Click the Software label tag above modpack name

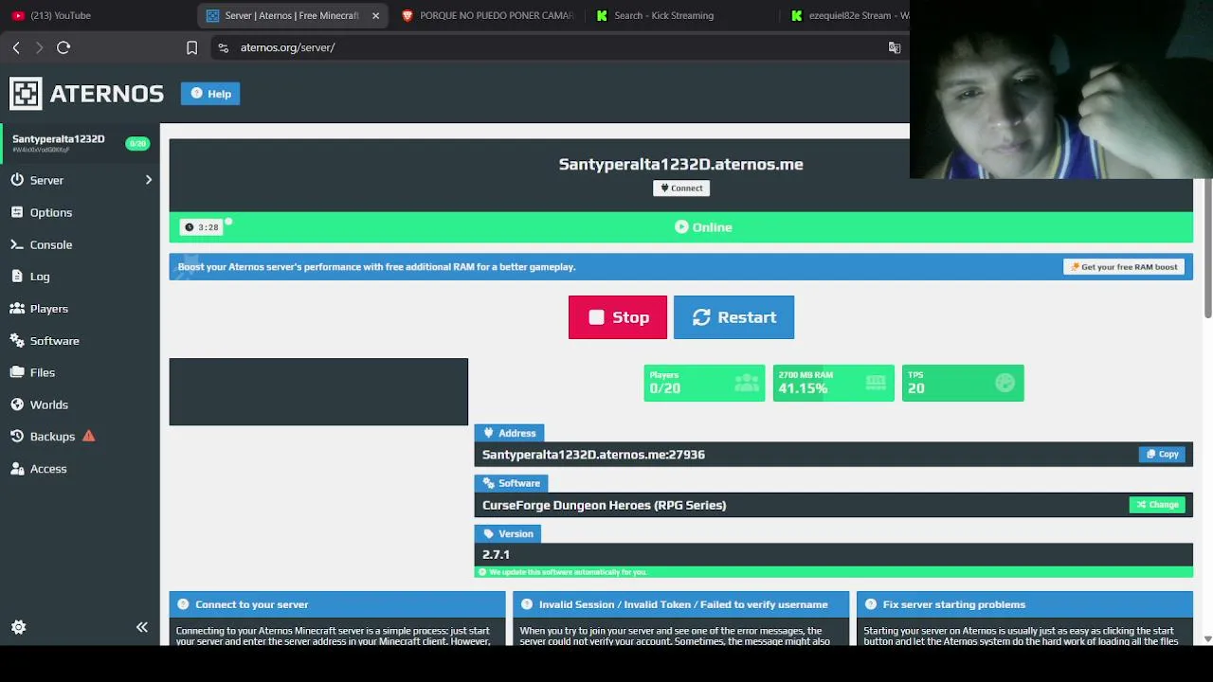pyautogui.click(x=511, y=483)
